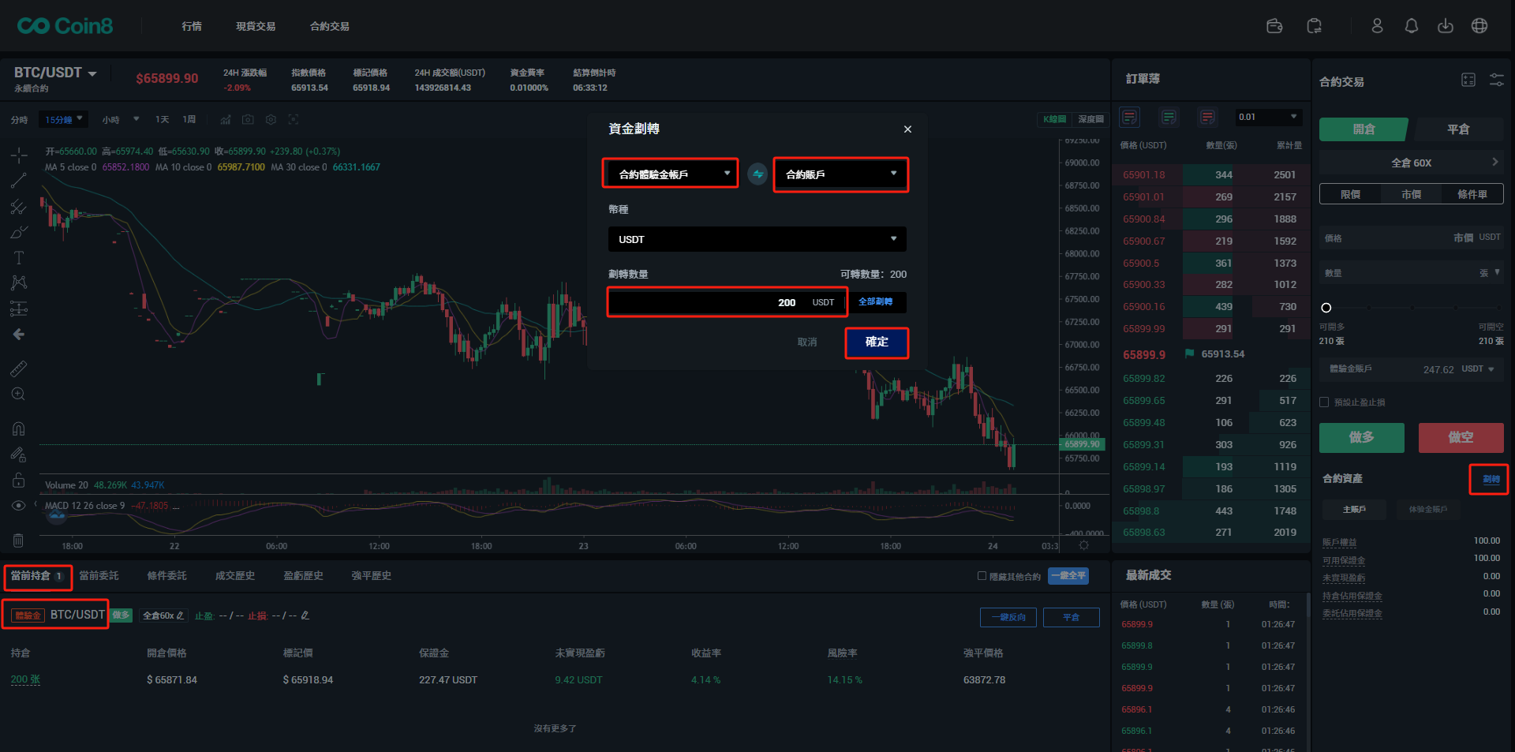Confirm the transfer with 確定 button
1515x752 pixels.
click(x=877, y=342)
